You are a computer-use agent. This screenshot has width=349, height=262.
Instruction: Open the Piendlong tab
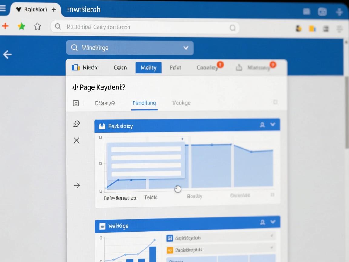144,103
